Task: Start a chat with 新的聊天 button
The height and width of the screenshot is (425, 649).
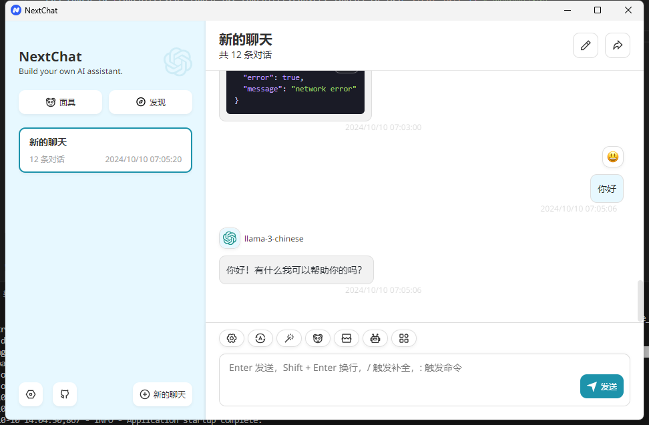Action: [x=163, y=394]
